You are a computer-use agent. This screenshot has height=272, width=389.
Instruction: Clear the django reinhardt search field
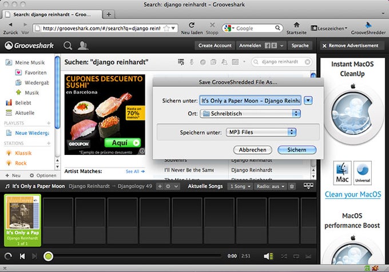307,62
